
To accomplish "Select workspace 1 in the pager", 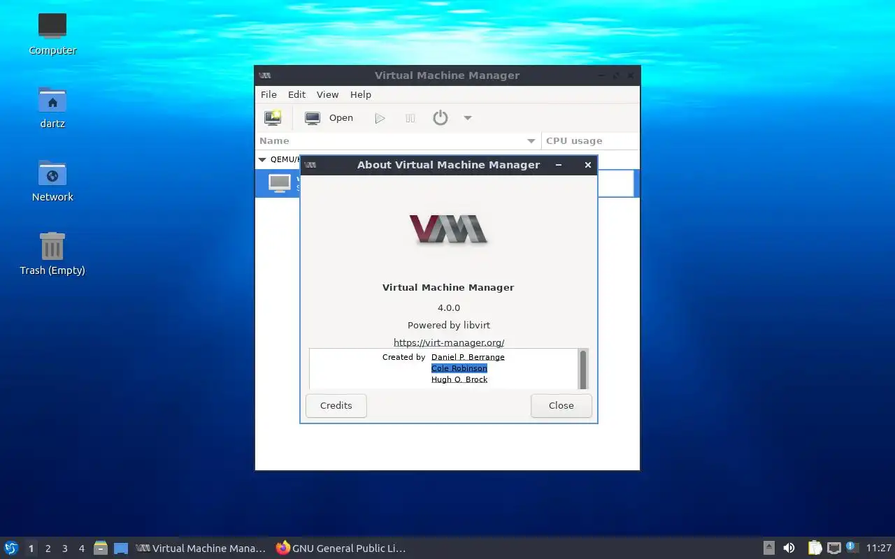I will pos(31,549).
